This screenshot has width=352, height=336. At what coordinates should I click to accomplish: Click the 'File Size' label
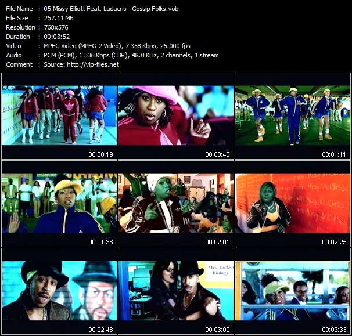(17, 18)
